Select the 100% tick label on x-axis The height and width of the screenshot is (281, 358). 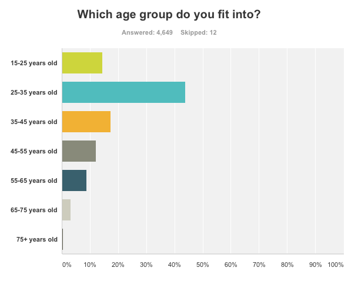click(x=336, y=265)
